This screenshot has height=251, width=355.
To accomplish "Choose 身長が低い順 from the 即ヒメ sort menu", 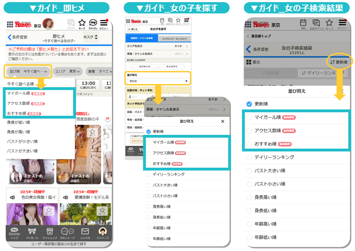I will (x=18, y=122).
